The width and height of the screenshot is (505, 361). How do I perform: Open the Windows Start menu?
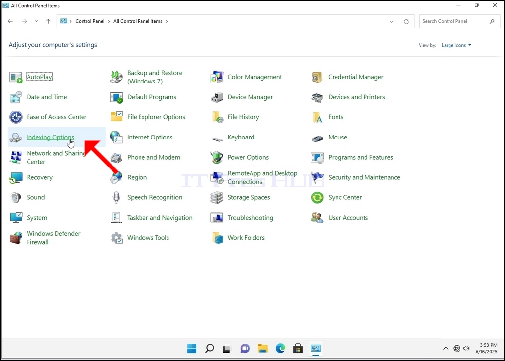[192, 348]
